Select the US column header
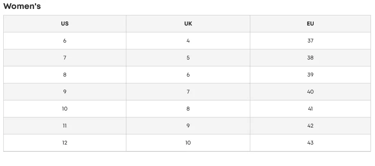Image resolution: width=375 pixels, height=166 pixels. (x=65, y=23)
